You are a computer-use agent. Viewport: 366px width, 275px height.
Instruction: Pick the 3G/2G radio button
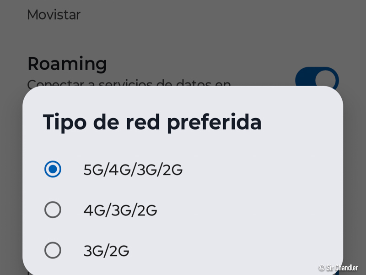(x=53, y=250)
